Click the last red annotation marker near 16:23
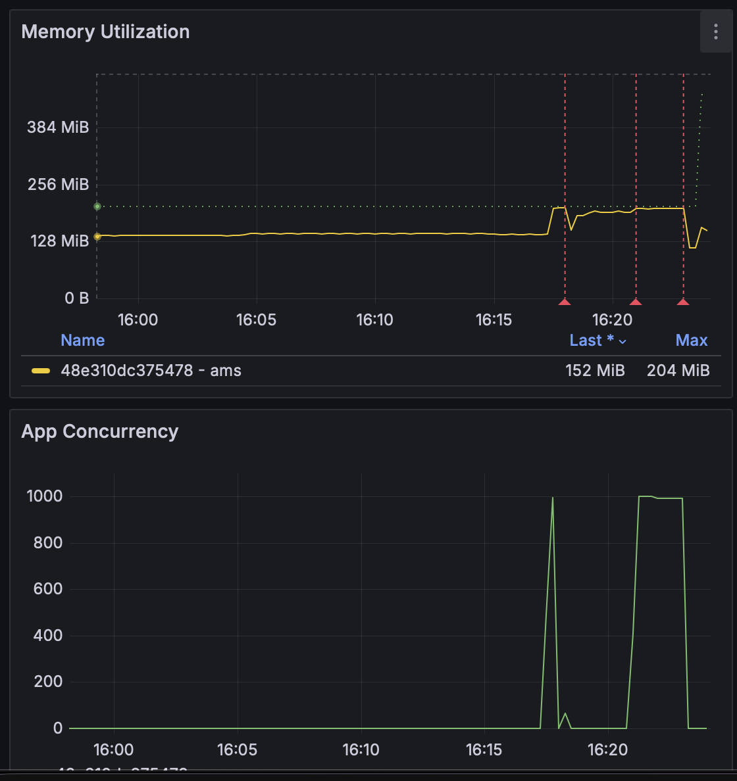737x781 pixels. click(x=683, y=302)
